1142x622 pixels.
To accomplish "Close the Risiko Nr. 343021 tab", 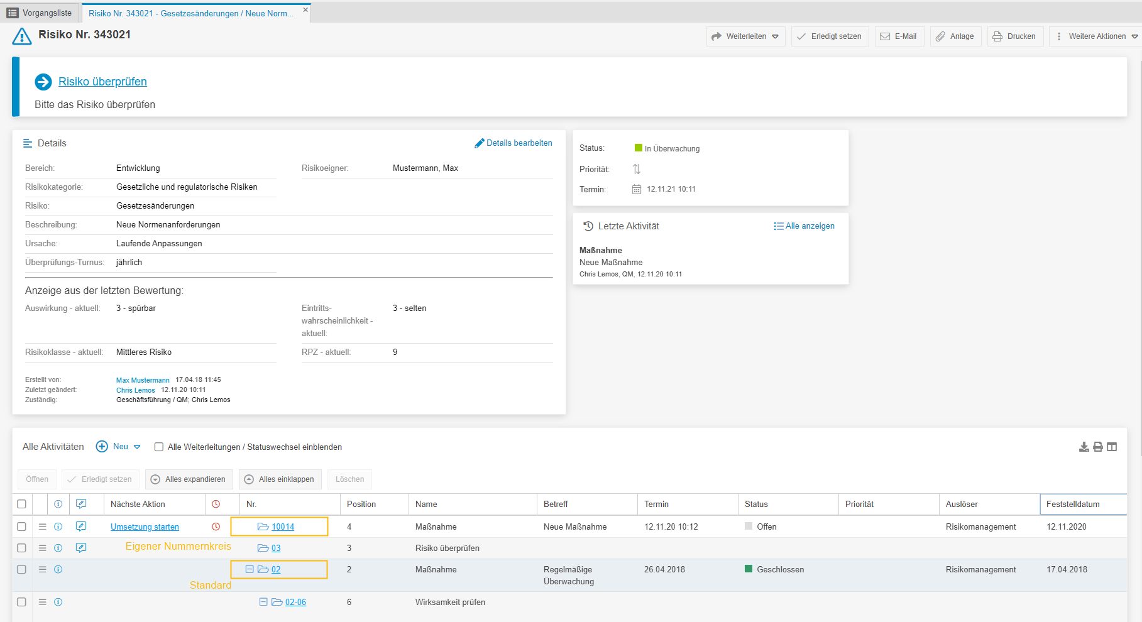I will [x=305, y=10].
